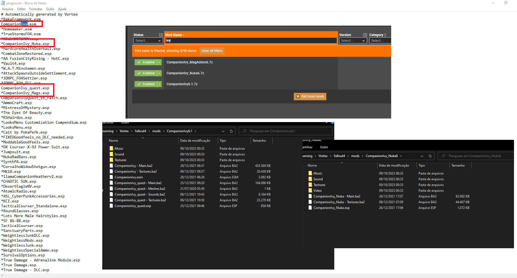The width and height of the screenshot is (517, 278).
Task: Click the Get more mods button
Action: click(x=310, y=96)
